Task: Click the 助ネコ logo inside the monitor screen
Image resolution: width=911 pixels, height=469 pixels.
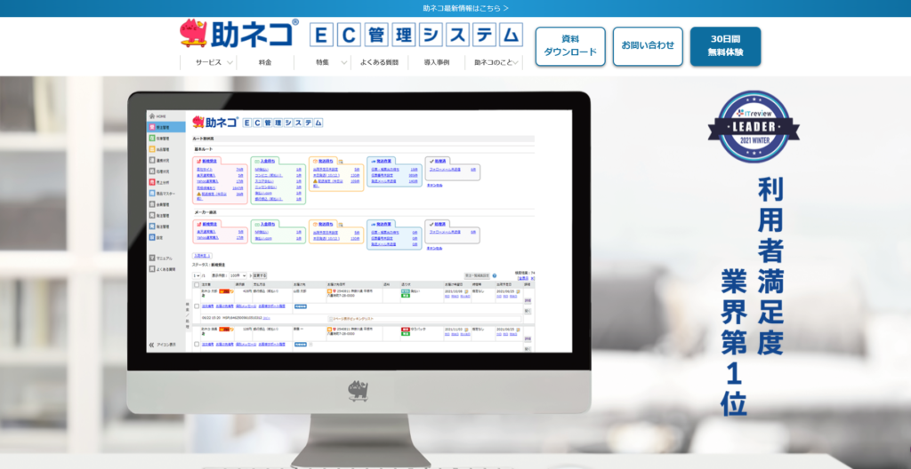Action: (215, 122)
